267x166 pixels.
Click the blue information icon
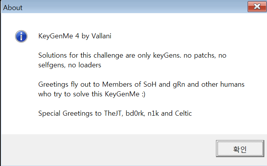tap(21, 36)
